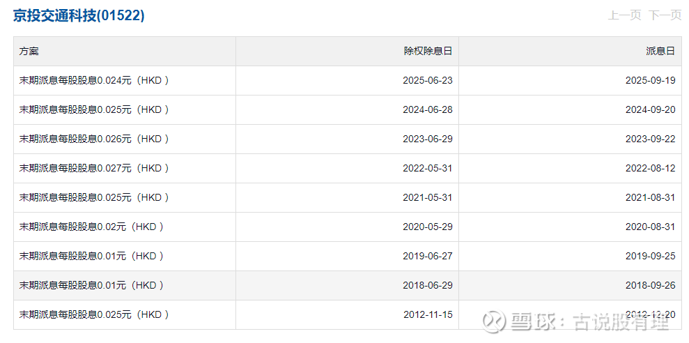The image size is (689, 343).
Task: Click the 除权除息日 column header
Action: 428,51
